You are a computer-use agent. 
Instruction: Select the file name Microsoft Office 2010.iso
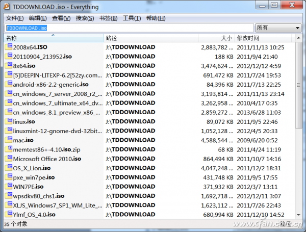coord(47,159)
